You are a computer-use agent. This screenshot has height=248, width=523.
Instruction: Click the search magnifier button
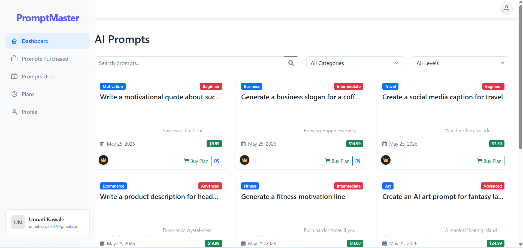(x=291, y=63)
